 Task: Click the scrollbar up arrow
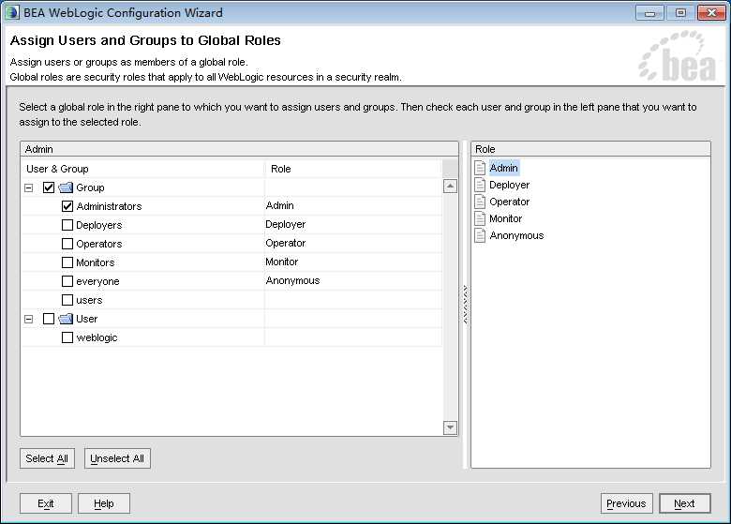coord(450,187)
